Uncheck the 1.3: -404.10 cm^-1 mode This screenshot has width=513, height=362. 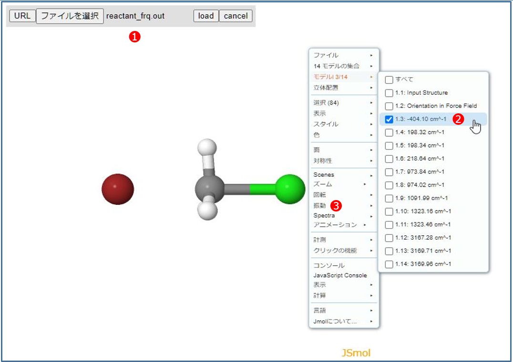388,119
